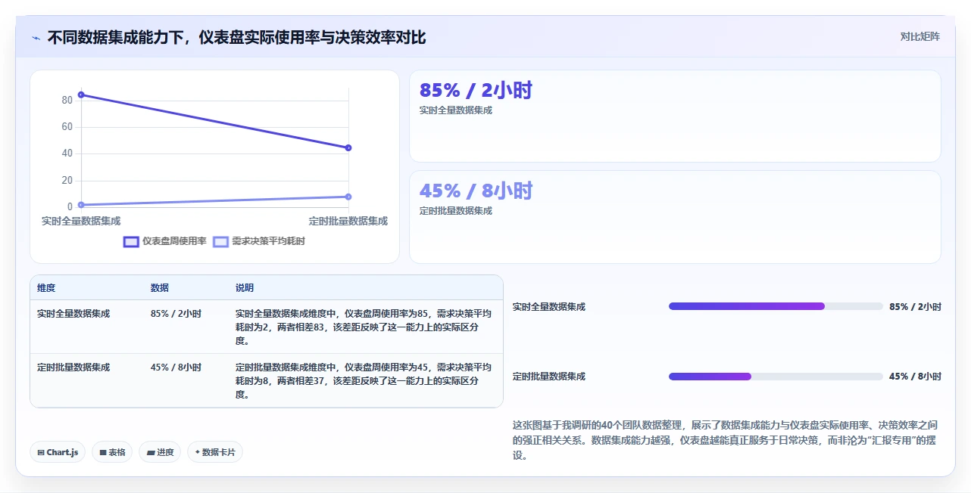Click table cell 45% / 8小时

(x=176, y=367)
